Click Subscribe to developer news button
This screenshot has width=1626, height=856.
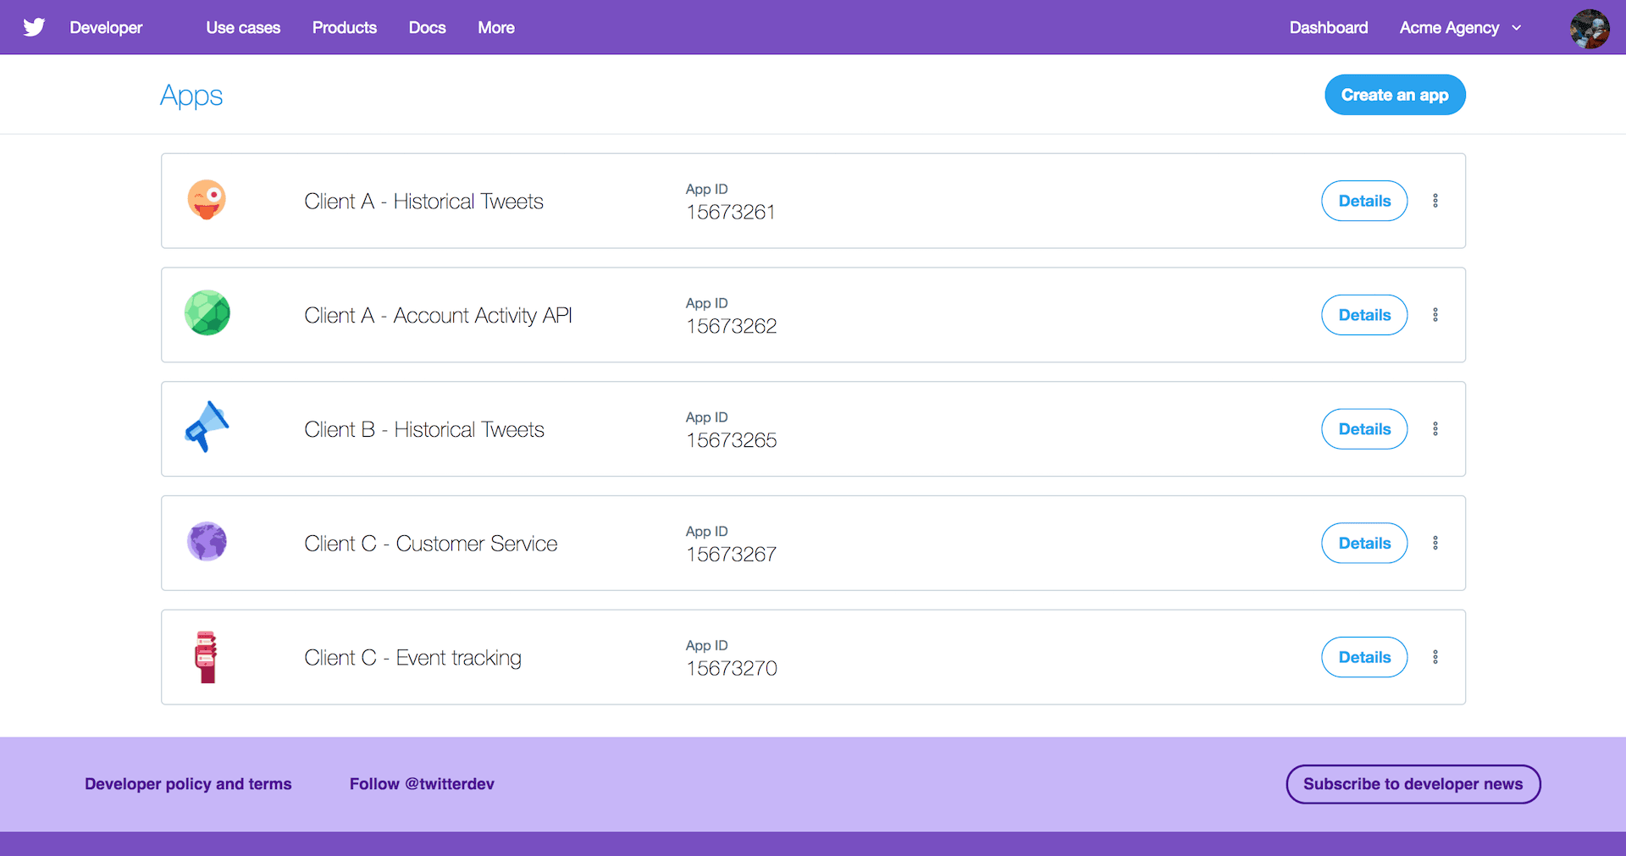click(1413, 784)
